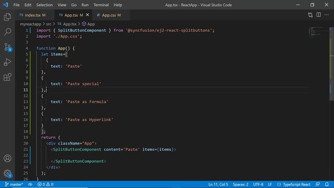
Task: Click the './App.css' import string
Action: [66, 37]
